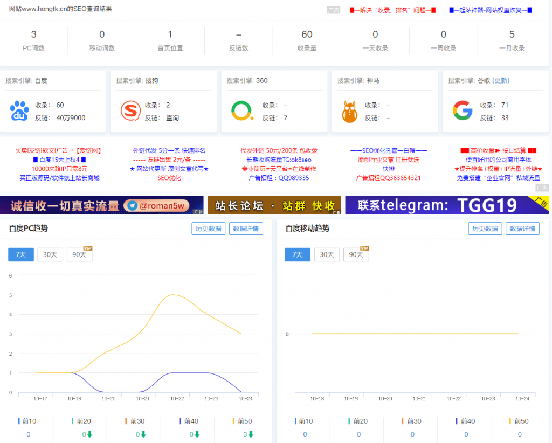Open the 高价收量 按日结算 ad link

(499, 150)
